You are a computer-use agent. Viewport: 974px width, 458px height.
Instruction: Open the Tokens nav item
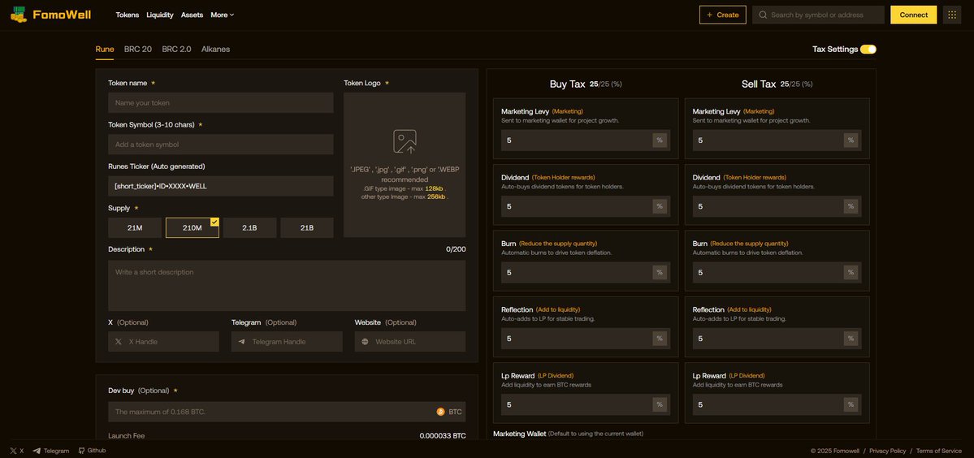tap(128, 15)
